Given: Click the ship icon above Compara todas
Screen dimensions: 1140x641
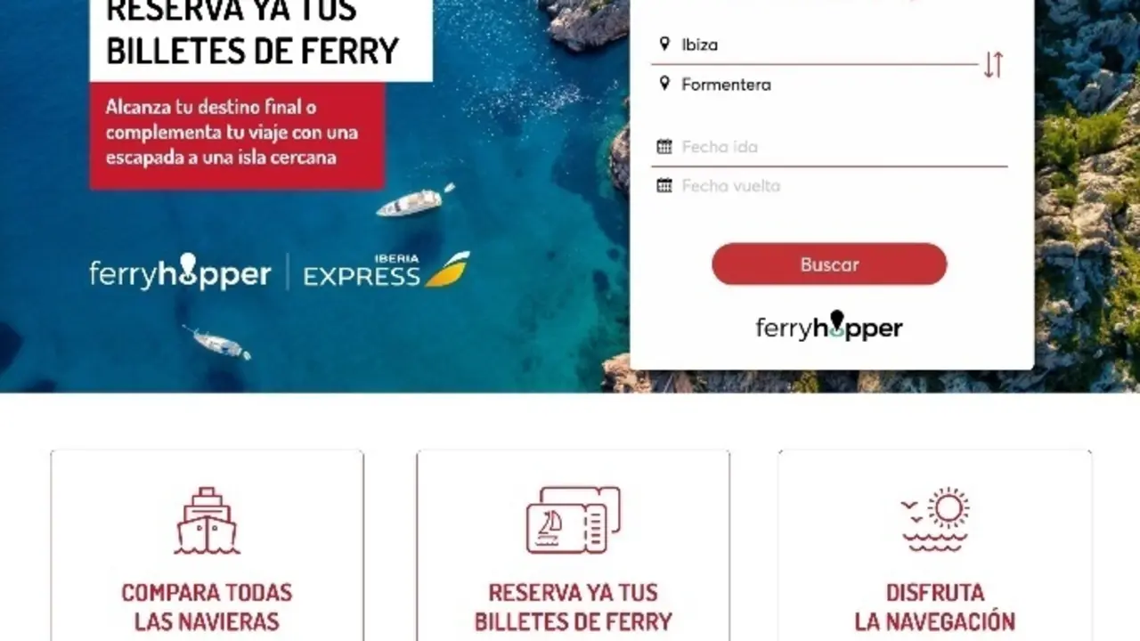Looking at the screenshot, I should coord(207,521).
